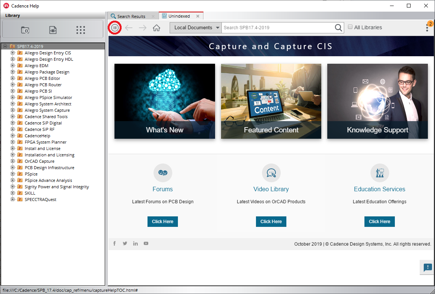Open the Video Library link

[x=271, y=189]
